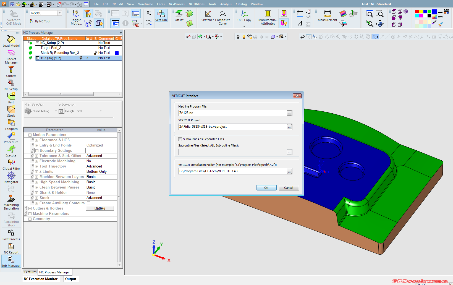
Task: Open the Catalog menu
Action: 241,4
